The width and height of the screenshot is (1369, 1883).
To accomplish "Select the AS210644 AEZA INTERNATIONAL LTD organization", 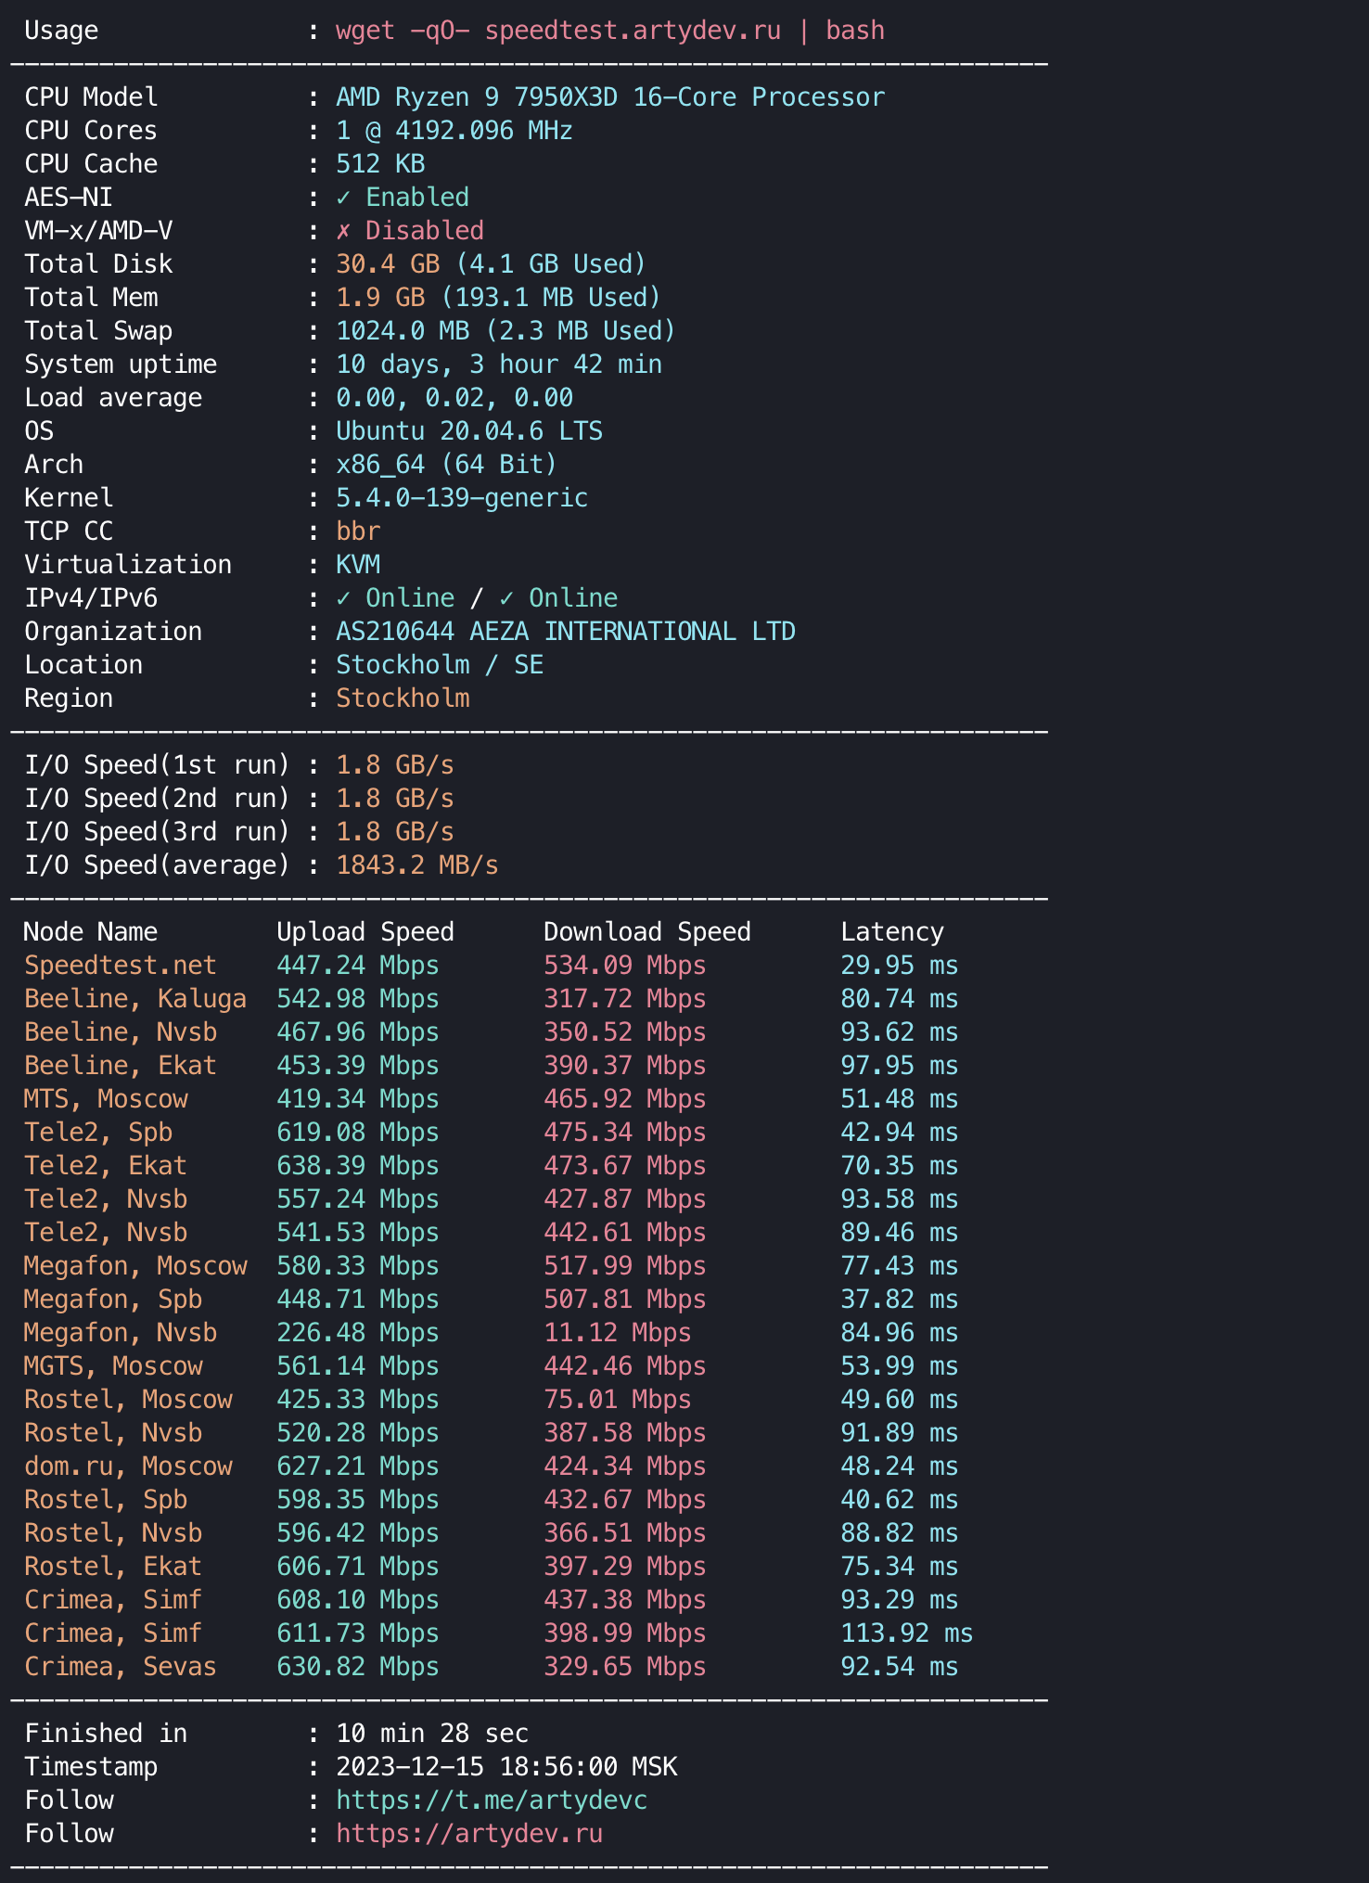I will click(x=565, y=632).
